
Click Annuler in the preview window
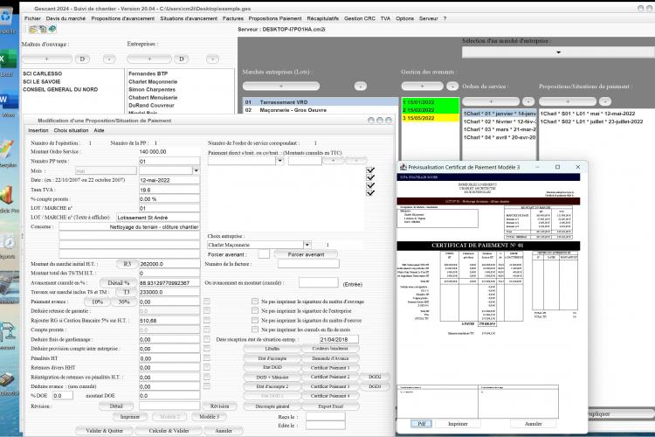tap(533, 424)
